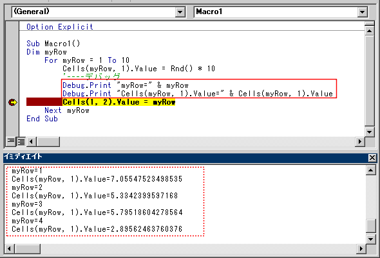
Task: Click code pane scroll up arrow
Action: 369,31
